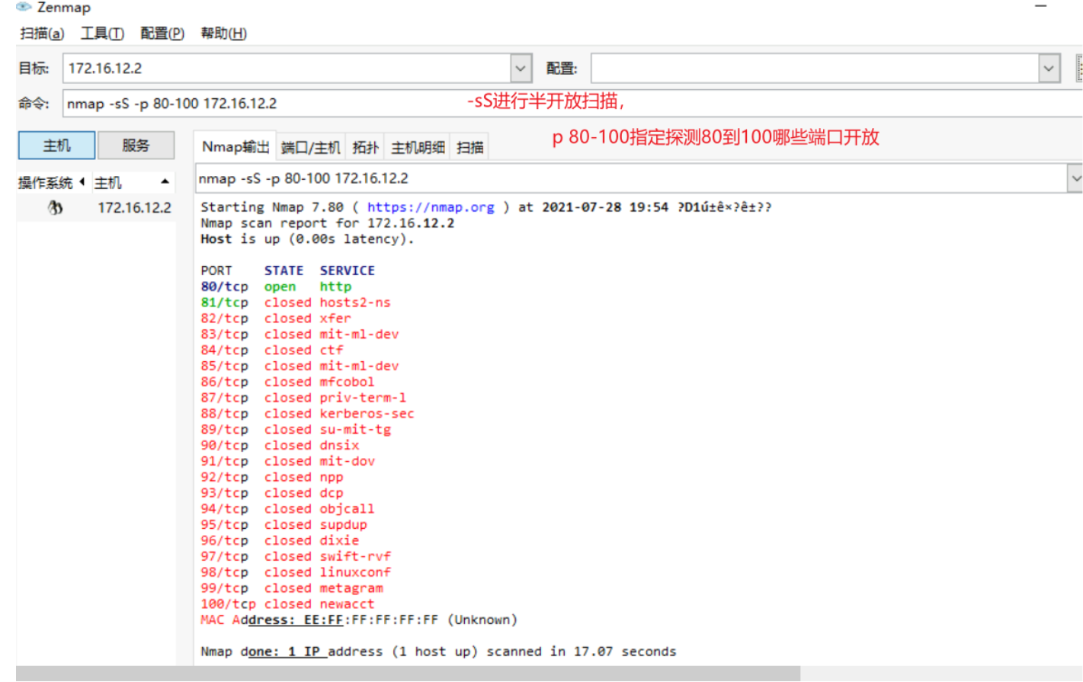The height and width of the screenshot is (682, 1083).
Task: Sort by the 操作系统 column header
Action: tap(46, 183)
